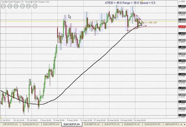The height and width of the screenshot is (127, 186).
Task: Open the CHFJPYFXF,H1 chart tab
Action: point(10,124)
